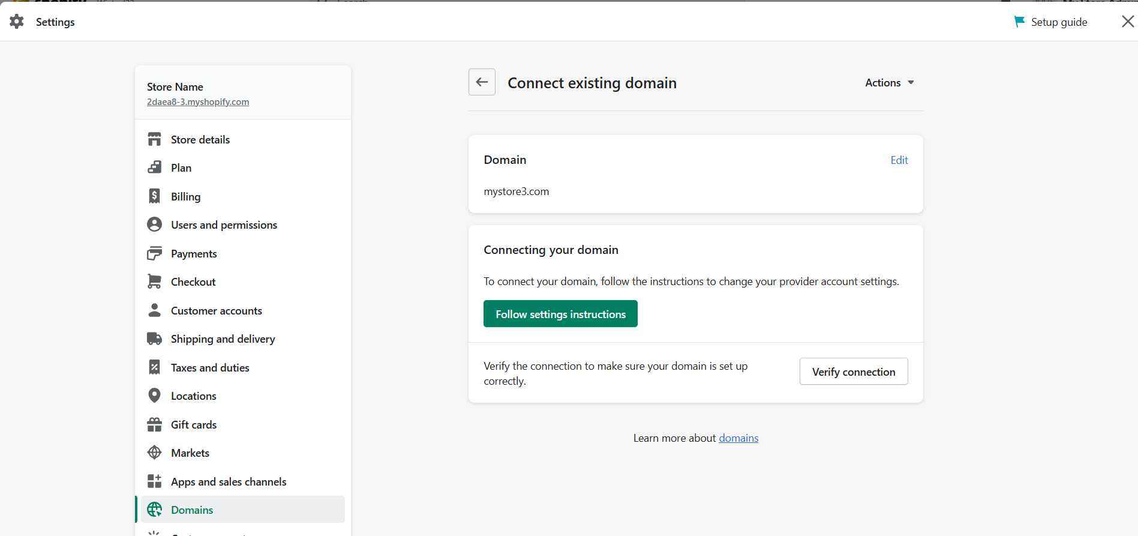Go back using the arrow button
Screen dimensions: 1138x536
[x=482, y=82]
